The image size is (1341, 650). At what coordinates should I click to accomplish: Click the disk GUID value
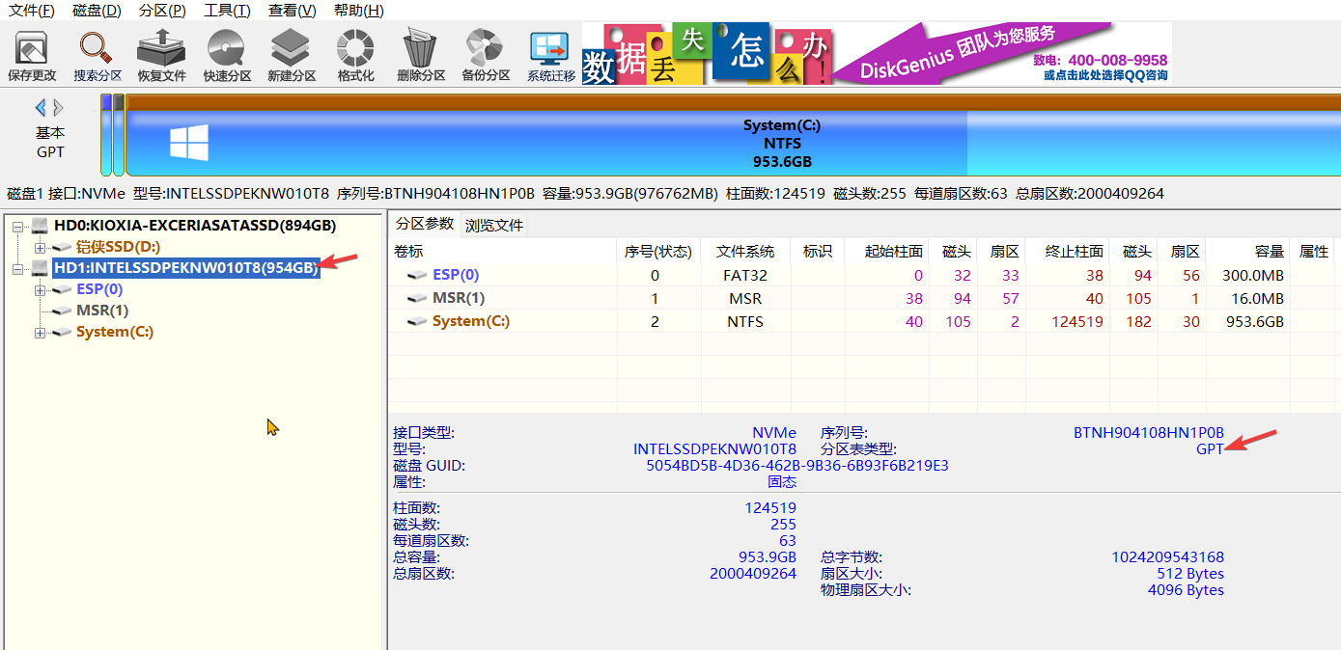(797, 466)
